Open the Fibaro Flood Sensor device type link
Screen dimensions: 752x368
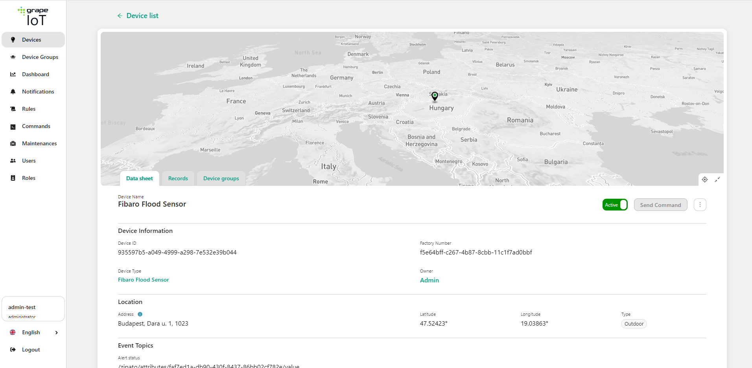click(x=144, y=280)
